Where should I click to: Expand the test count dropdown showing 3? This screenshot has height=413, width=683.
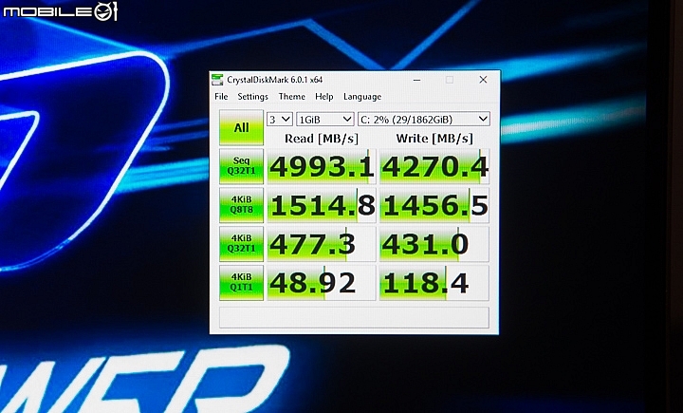click(279, 119)
